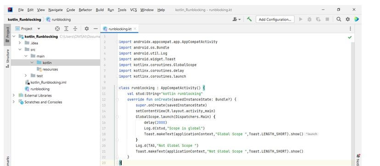Viewport: 380px width, 166px height.
Task: Click Expand All icon in Project panel
Action: 66,29
